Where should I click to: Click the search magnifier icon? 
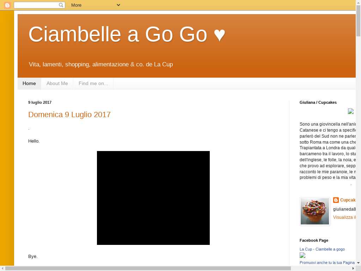61,5
